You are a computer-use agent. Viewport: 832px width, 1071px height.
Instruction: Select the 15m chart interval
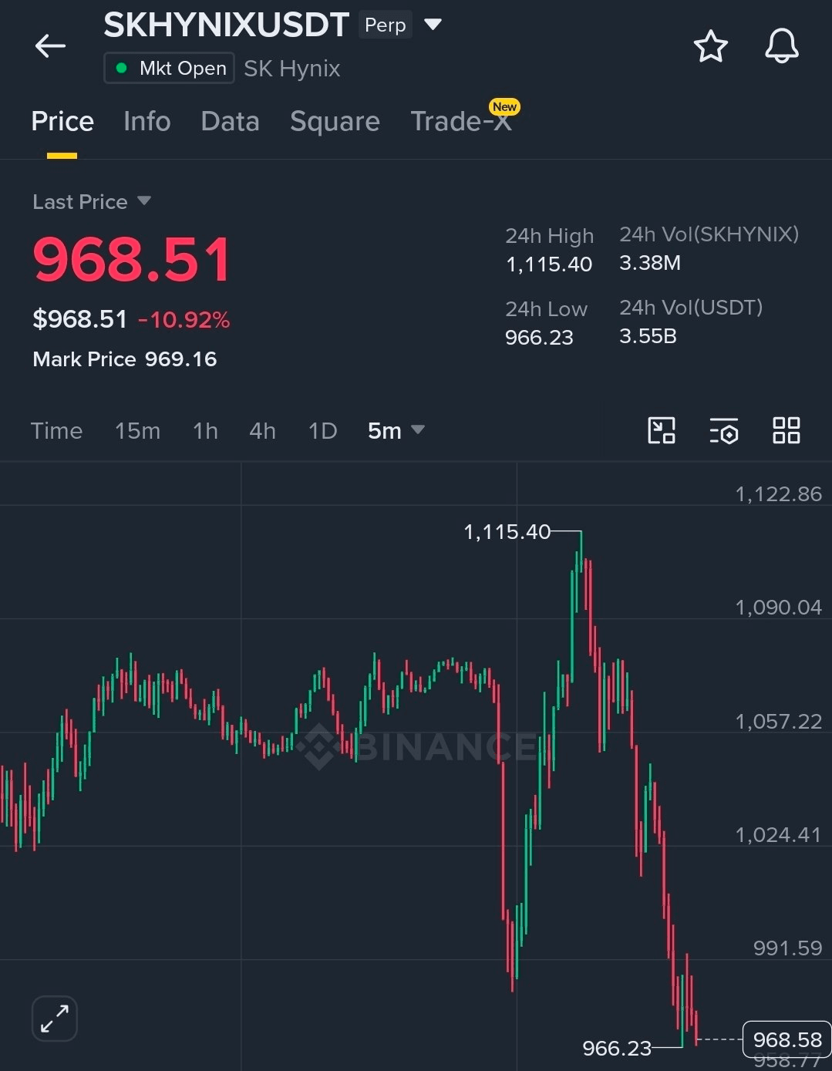tap(137, 430)
